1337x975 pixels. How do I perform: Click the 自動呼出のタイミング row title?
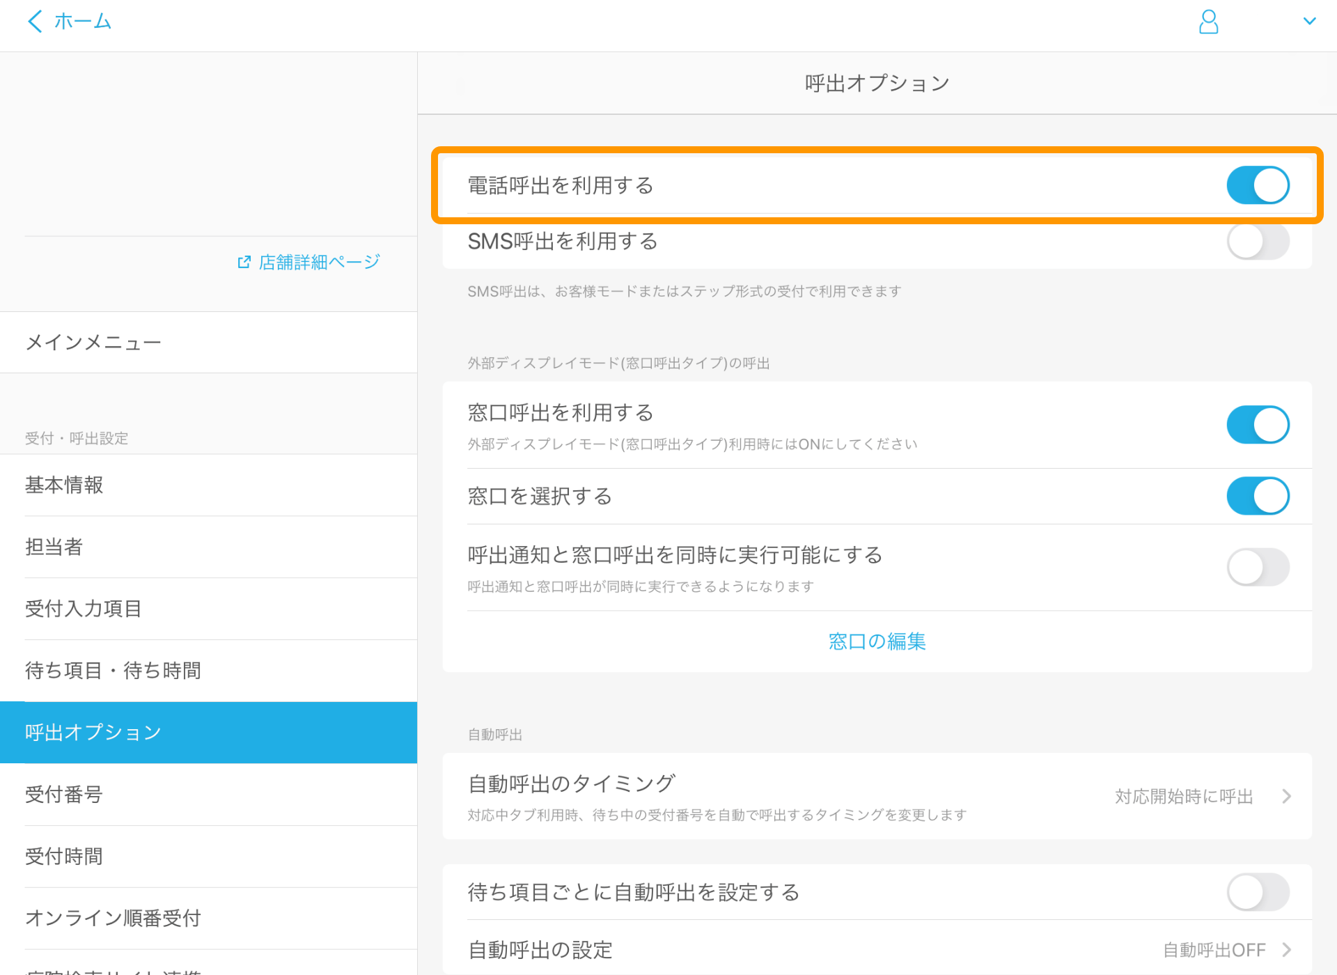(571, 783)
